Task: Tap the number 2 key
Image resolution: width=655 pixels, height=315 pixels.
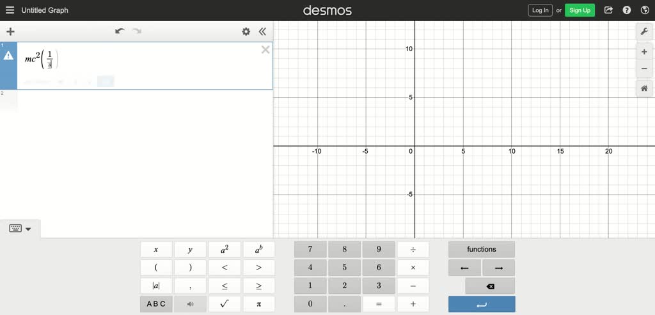Action: (344, 286)
